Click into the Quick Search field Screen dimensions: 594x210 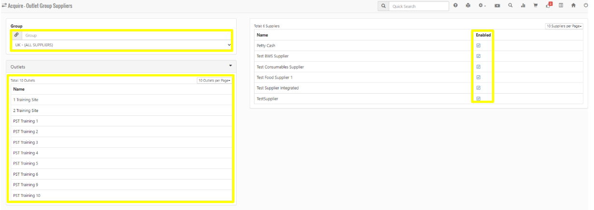419,6
